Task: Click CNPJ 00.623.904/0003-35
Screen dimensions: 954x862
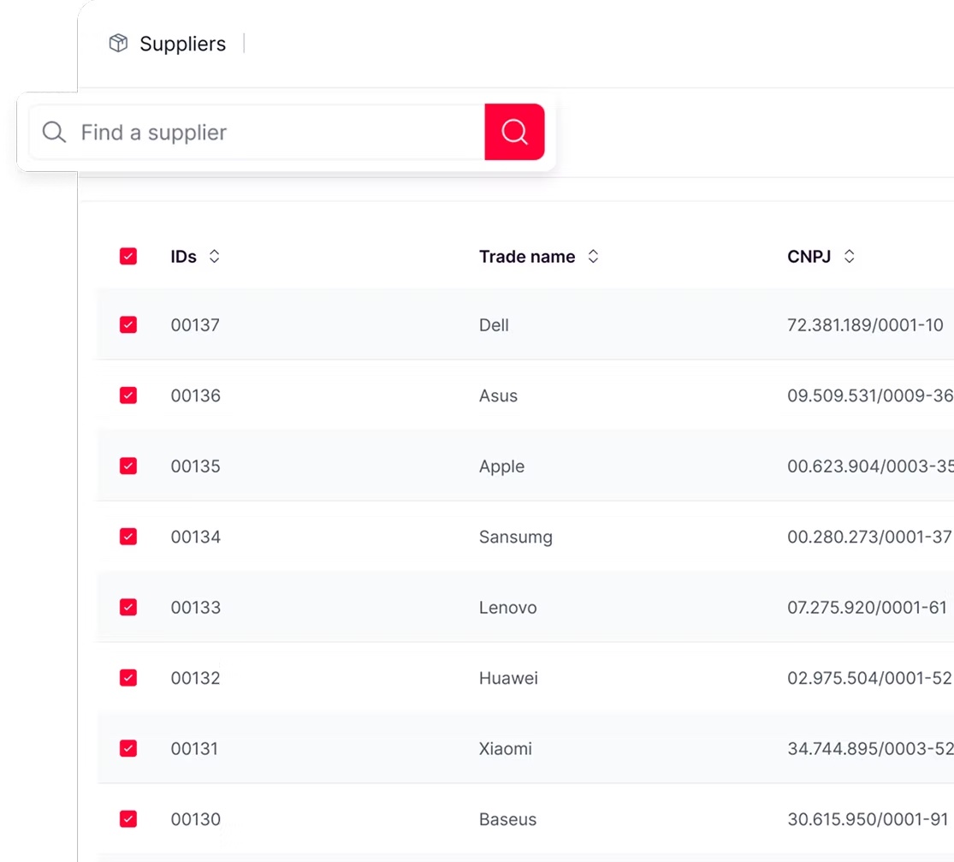Action: coord(870,467)
